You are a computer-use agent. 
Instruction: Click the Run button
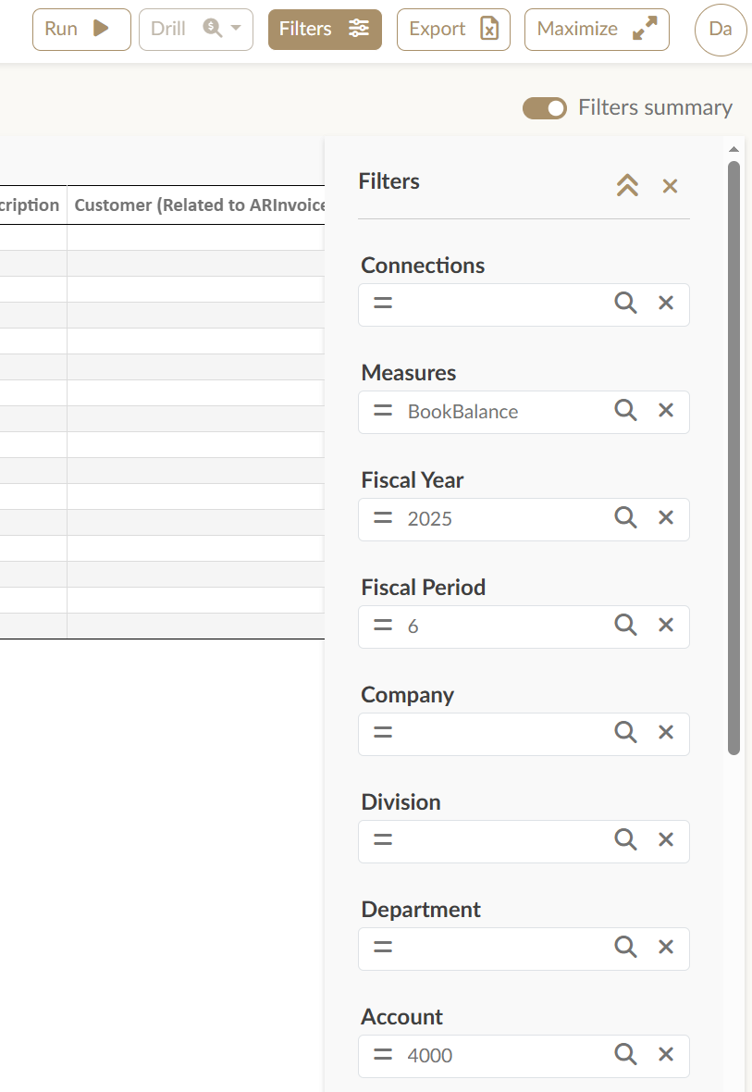pos(81,30)
